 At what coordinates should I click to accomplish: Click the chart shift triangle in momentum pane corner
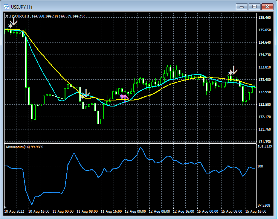pos(6,207)
